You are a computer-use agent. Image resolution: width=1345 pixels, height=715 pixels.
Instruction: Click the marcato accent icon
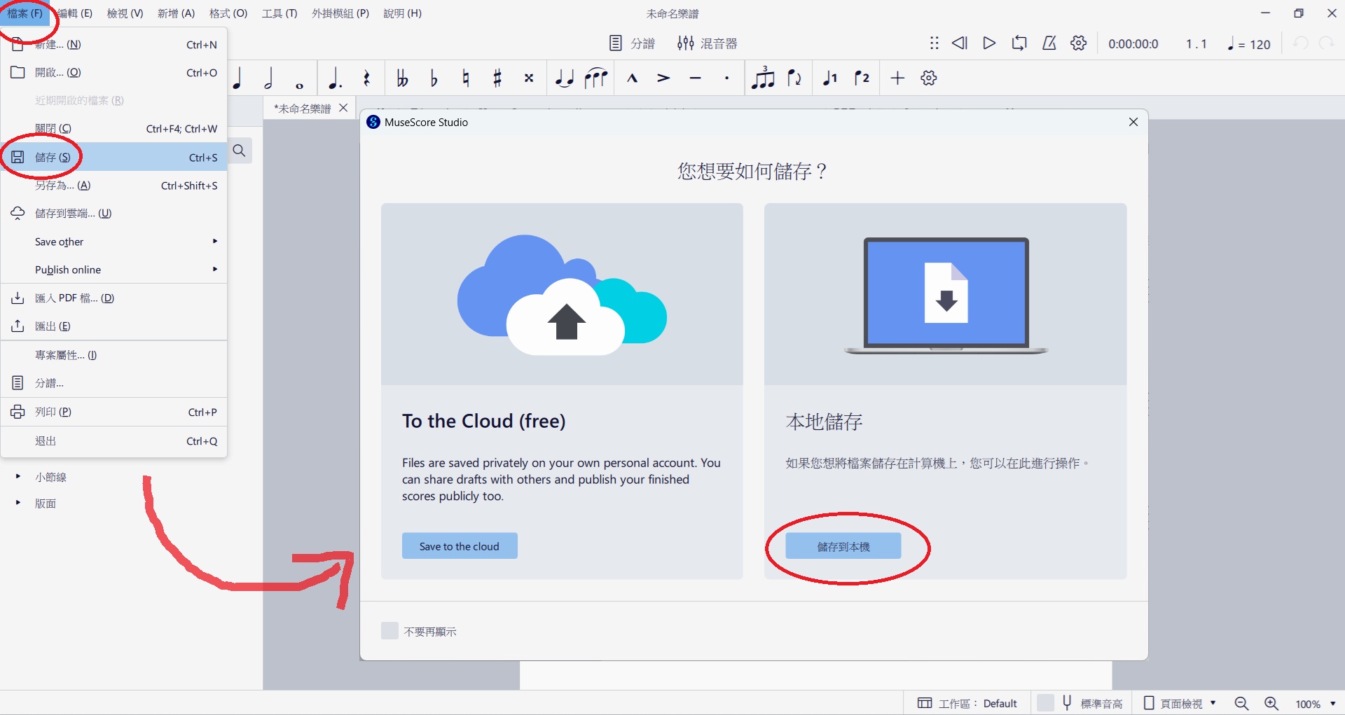(x=632, y=78)
